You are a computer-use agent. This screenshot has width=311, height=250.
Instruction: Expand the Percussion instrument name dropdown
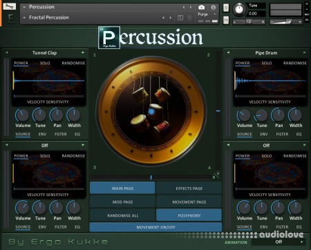[x=24, y=7]
